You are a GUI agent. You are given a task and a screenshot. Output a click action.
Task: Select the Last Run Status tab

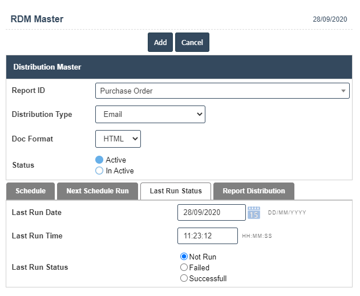176,191
